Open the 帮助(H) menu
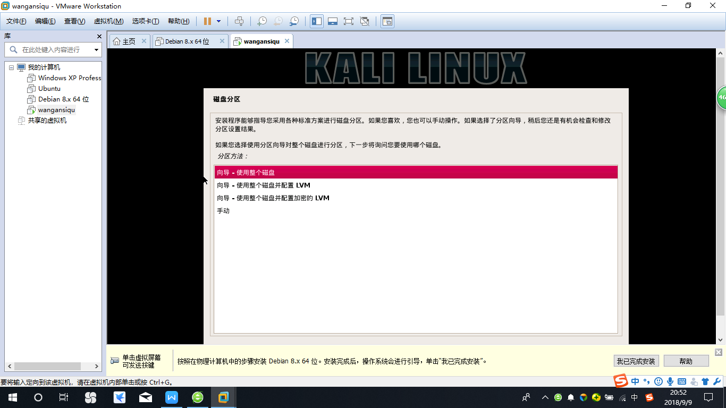 pos(179,21)
